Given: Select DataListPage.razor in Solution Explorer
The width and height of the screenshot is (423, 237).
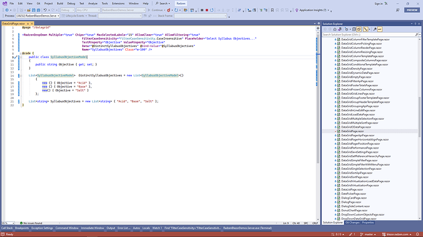Looking at the screenshot, I should pyautogui.click(x=352, y=189).
